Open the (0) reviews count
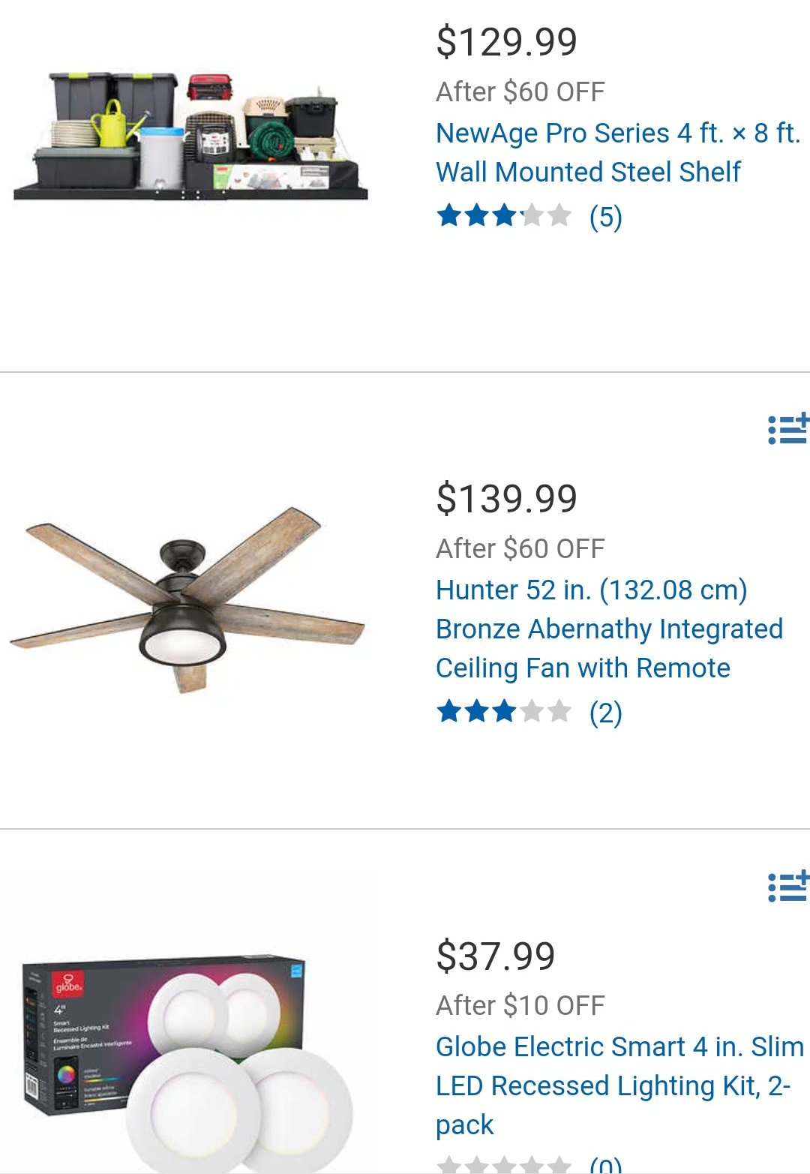This screenshot has height=1174, width=810. (x=606, y=1165)
